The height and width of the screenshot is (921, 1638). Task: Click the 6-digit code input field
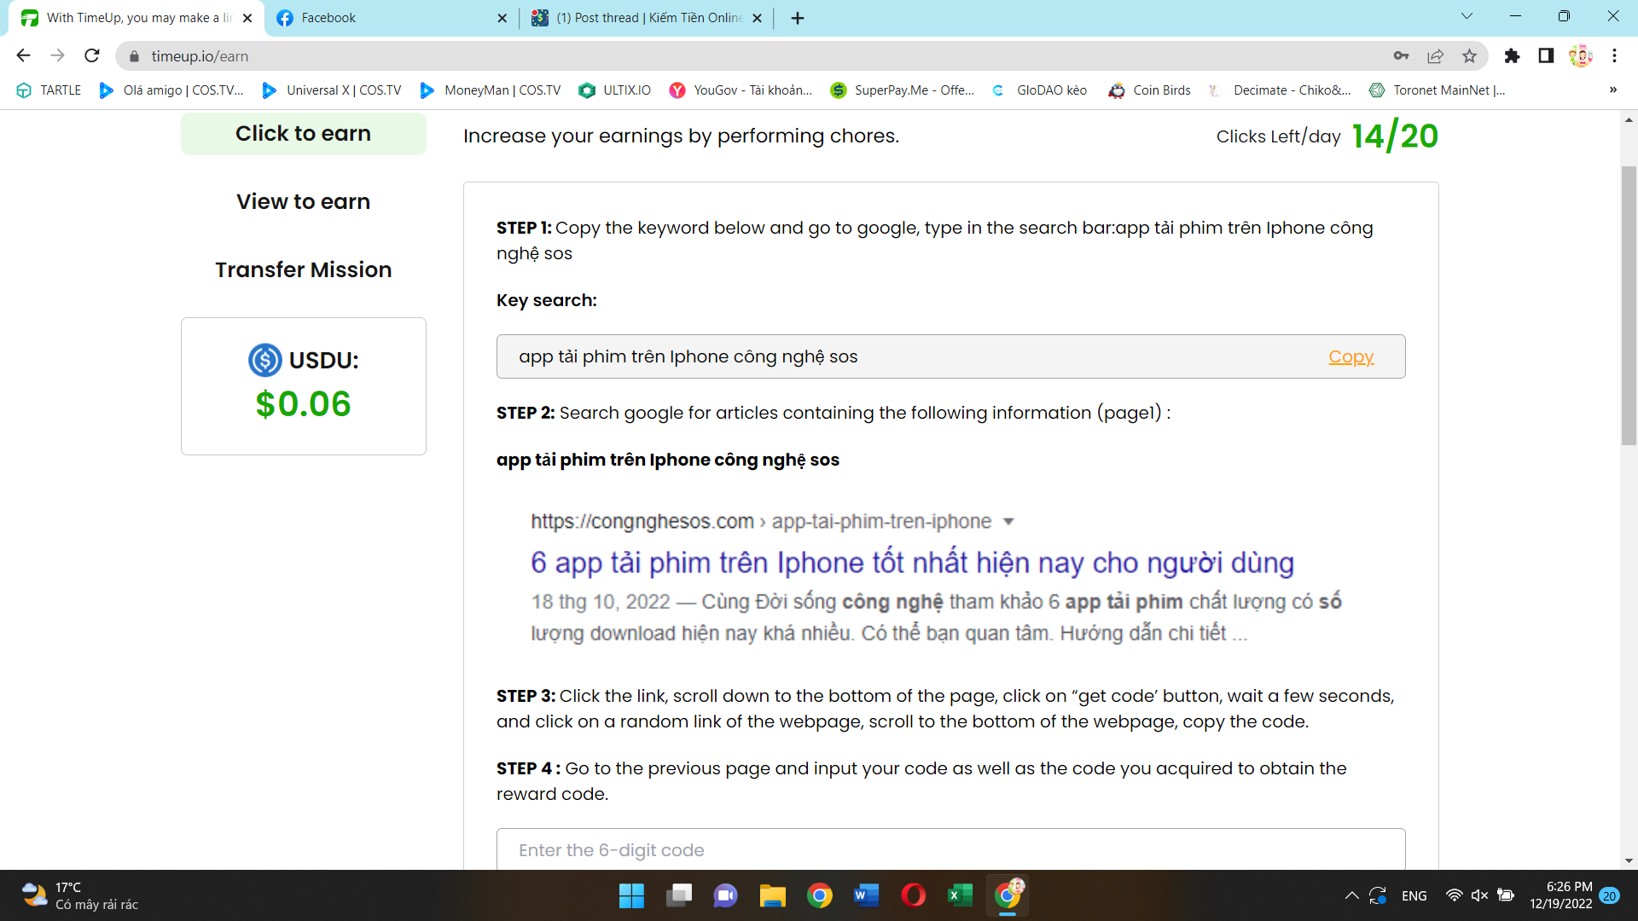point(950,850)
